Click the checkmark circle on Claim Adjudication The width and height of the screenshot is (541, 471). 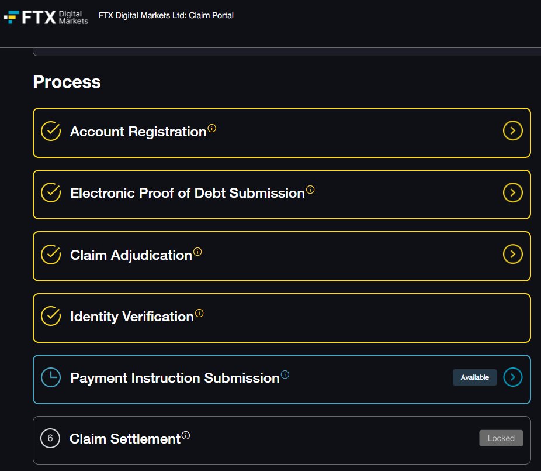click(x=51, y=255)
